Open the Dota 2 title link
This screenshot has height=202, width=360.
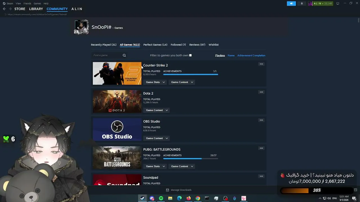148,93
